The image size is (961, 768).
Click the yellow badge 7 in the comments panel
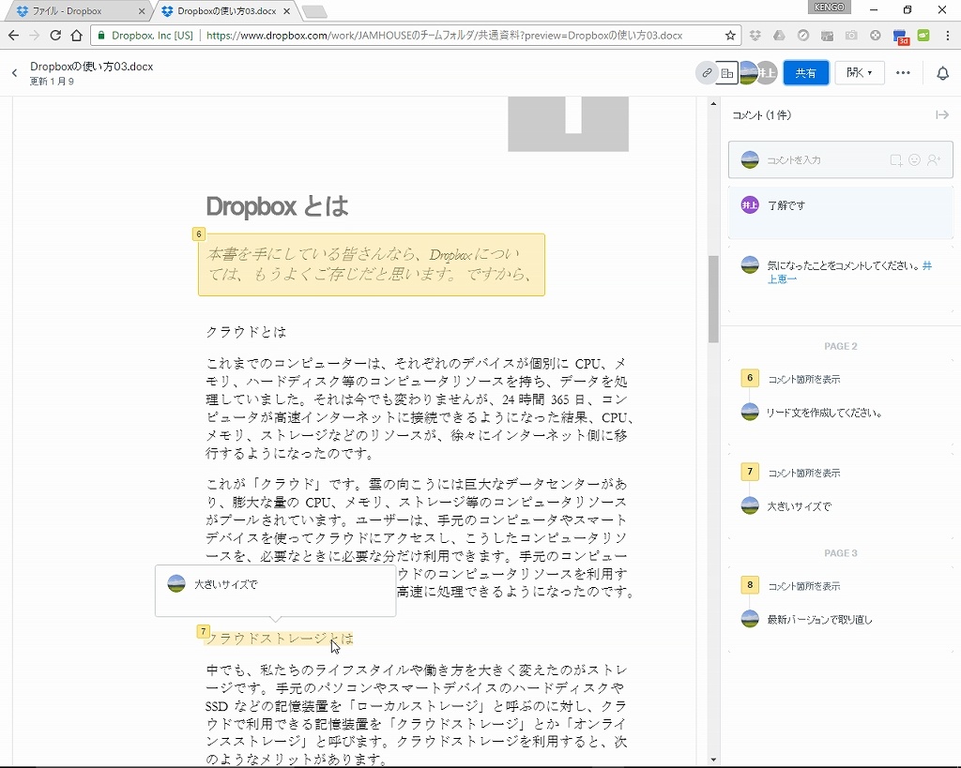click(750, 472)
